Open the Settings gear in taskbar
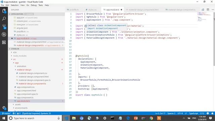This screenshot has height=121, width=215. click(105, 118)
